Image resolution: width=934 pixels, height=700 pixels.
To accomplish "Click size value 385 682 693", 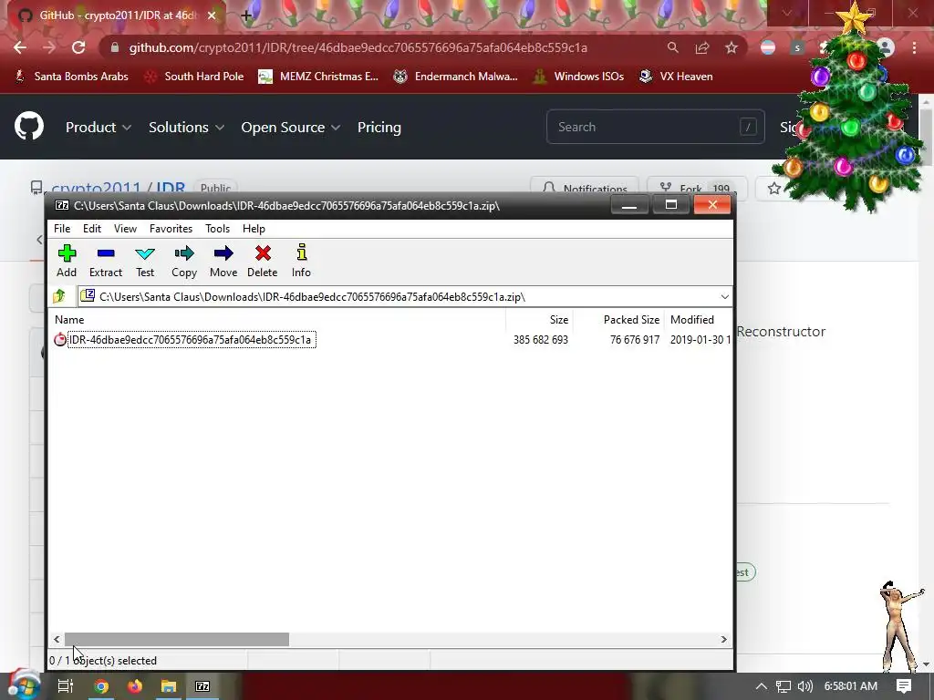I will pyautogui.click(x=541, y=340).
